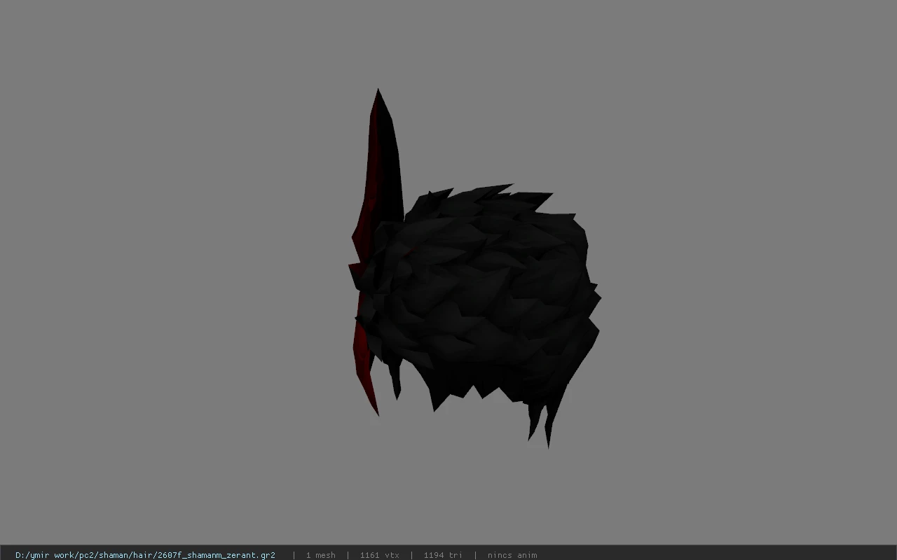This screenshot has width=897, height=560.
Task: Click the '1161 vtx' vertex count entry
Action: (380, 555)
